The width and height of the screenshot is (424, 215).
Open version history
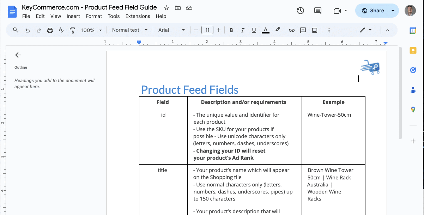coord(300,11)
